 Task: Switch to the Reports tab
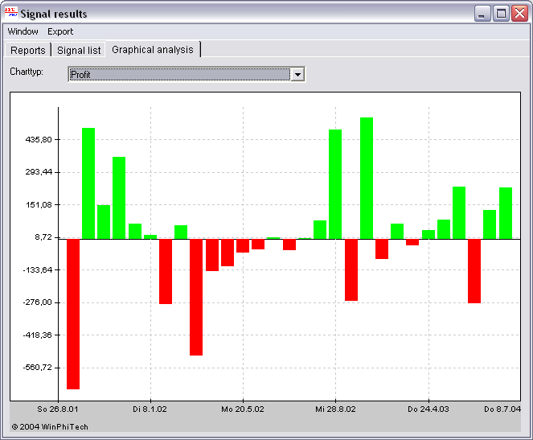(28, 50)
